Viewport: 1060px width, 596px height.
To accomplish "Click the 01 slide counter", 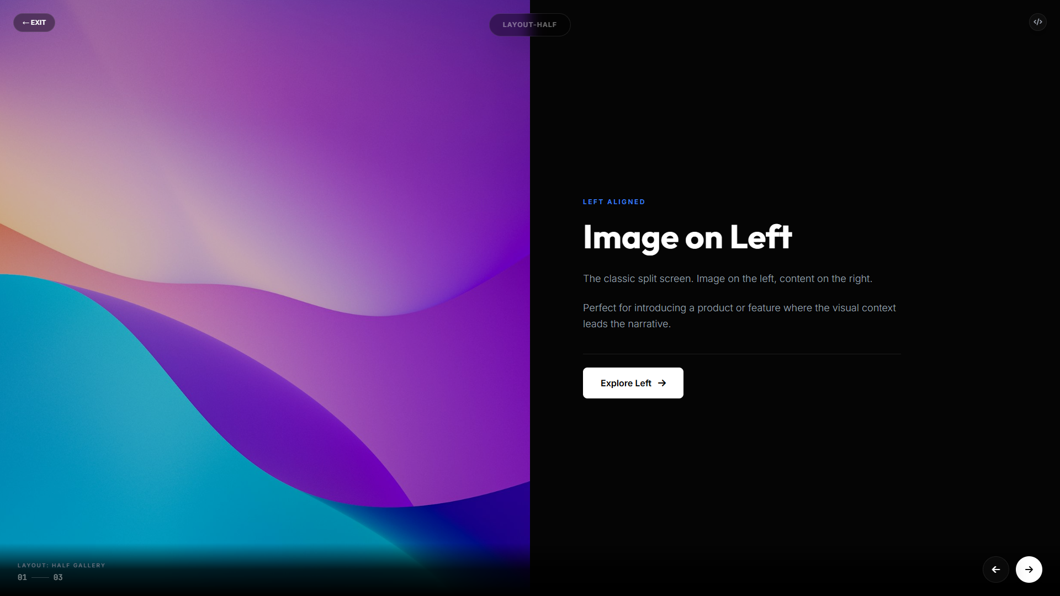I will [22, 577].
